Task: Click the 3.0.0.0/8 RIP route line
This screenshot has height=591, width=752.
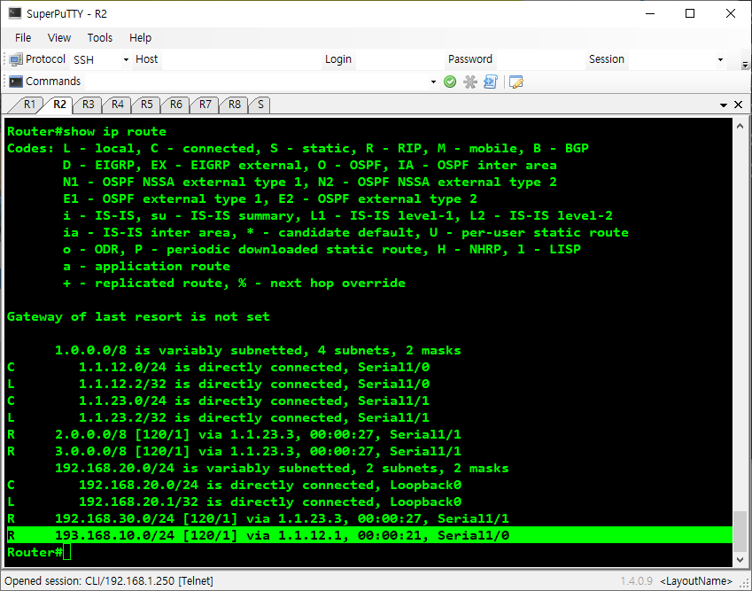Action: (234, 451)
